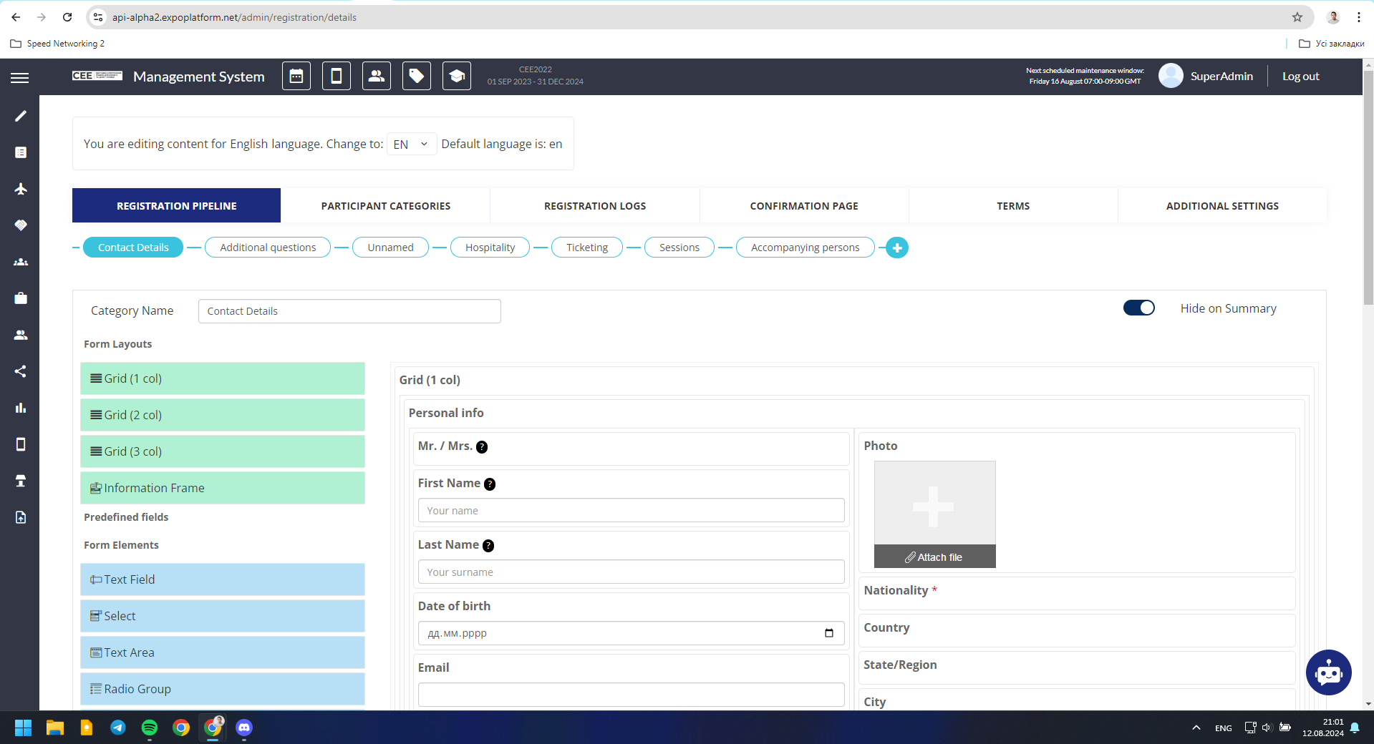Select the Hospitality pipeline step
1374x744 pixels.
click(x=490, y=248)
